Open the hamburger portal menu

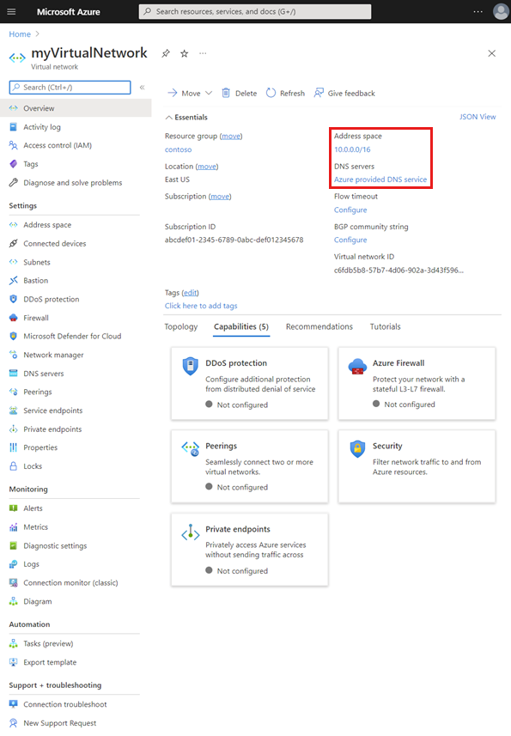11,12
